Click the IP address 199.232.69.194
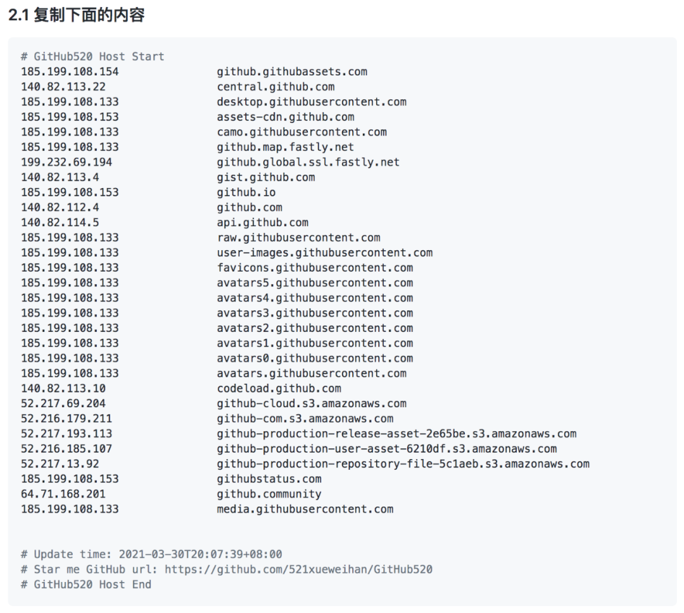The width and height of the screenshot is (684, 613). (66, 162)
